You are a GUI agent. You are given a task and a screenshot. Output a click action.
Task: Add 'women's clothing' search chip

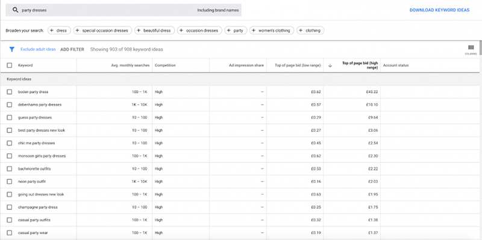pyautogui.click(x=272, y=31)
